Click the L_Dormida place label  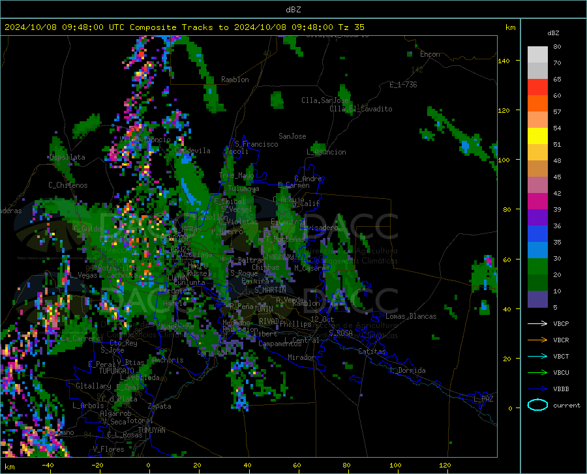[x=407, y=370]
